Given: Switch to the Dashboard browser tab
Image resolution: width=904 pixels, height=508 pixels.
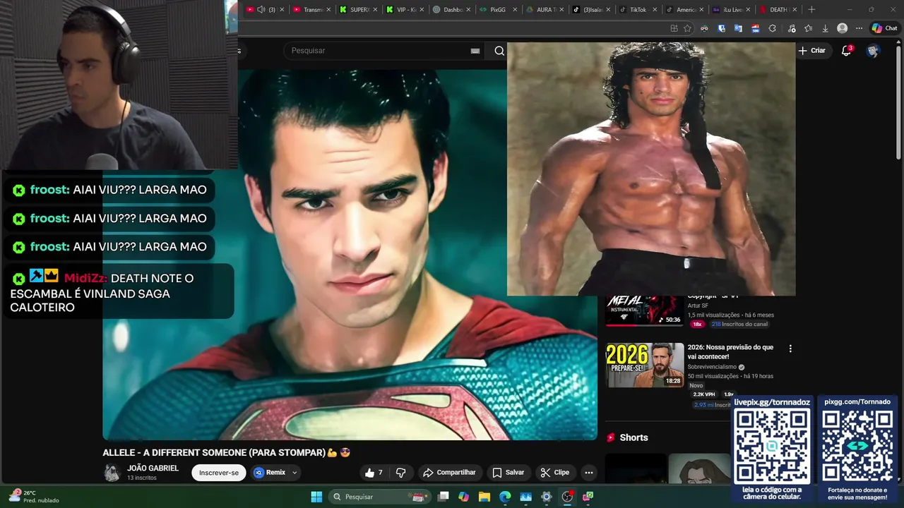Looking at the screenshot, I should pyautogui.click(x=452, y=10).
